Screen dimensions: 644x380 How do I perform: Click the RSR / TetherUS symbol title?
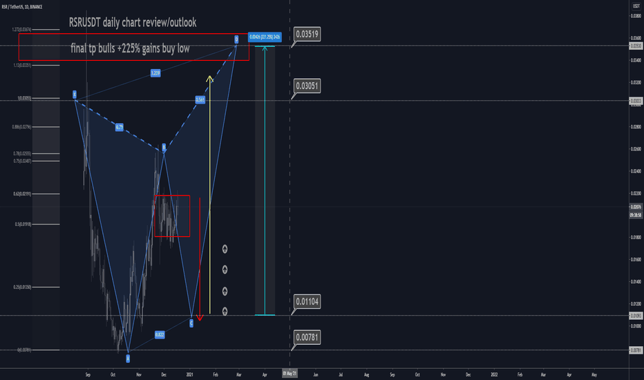(22, 7)
